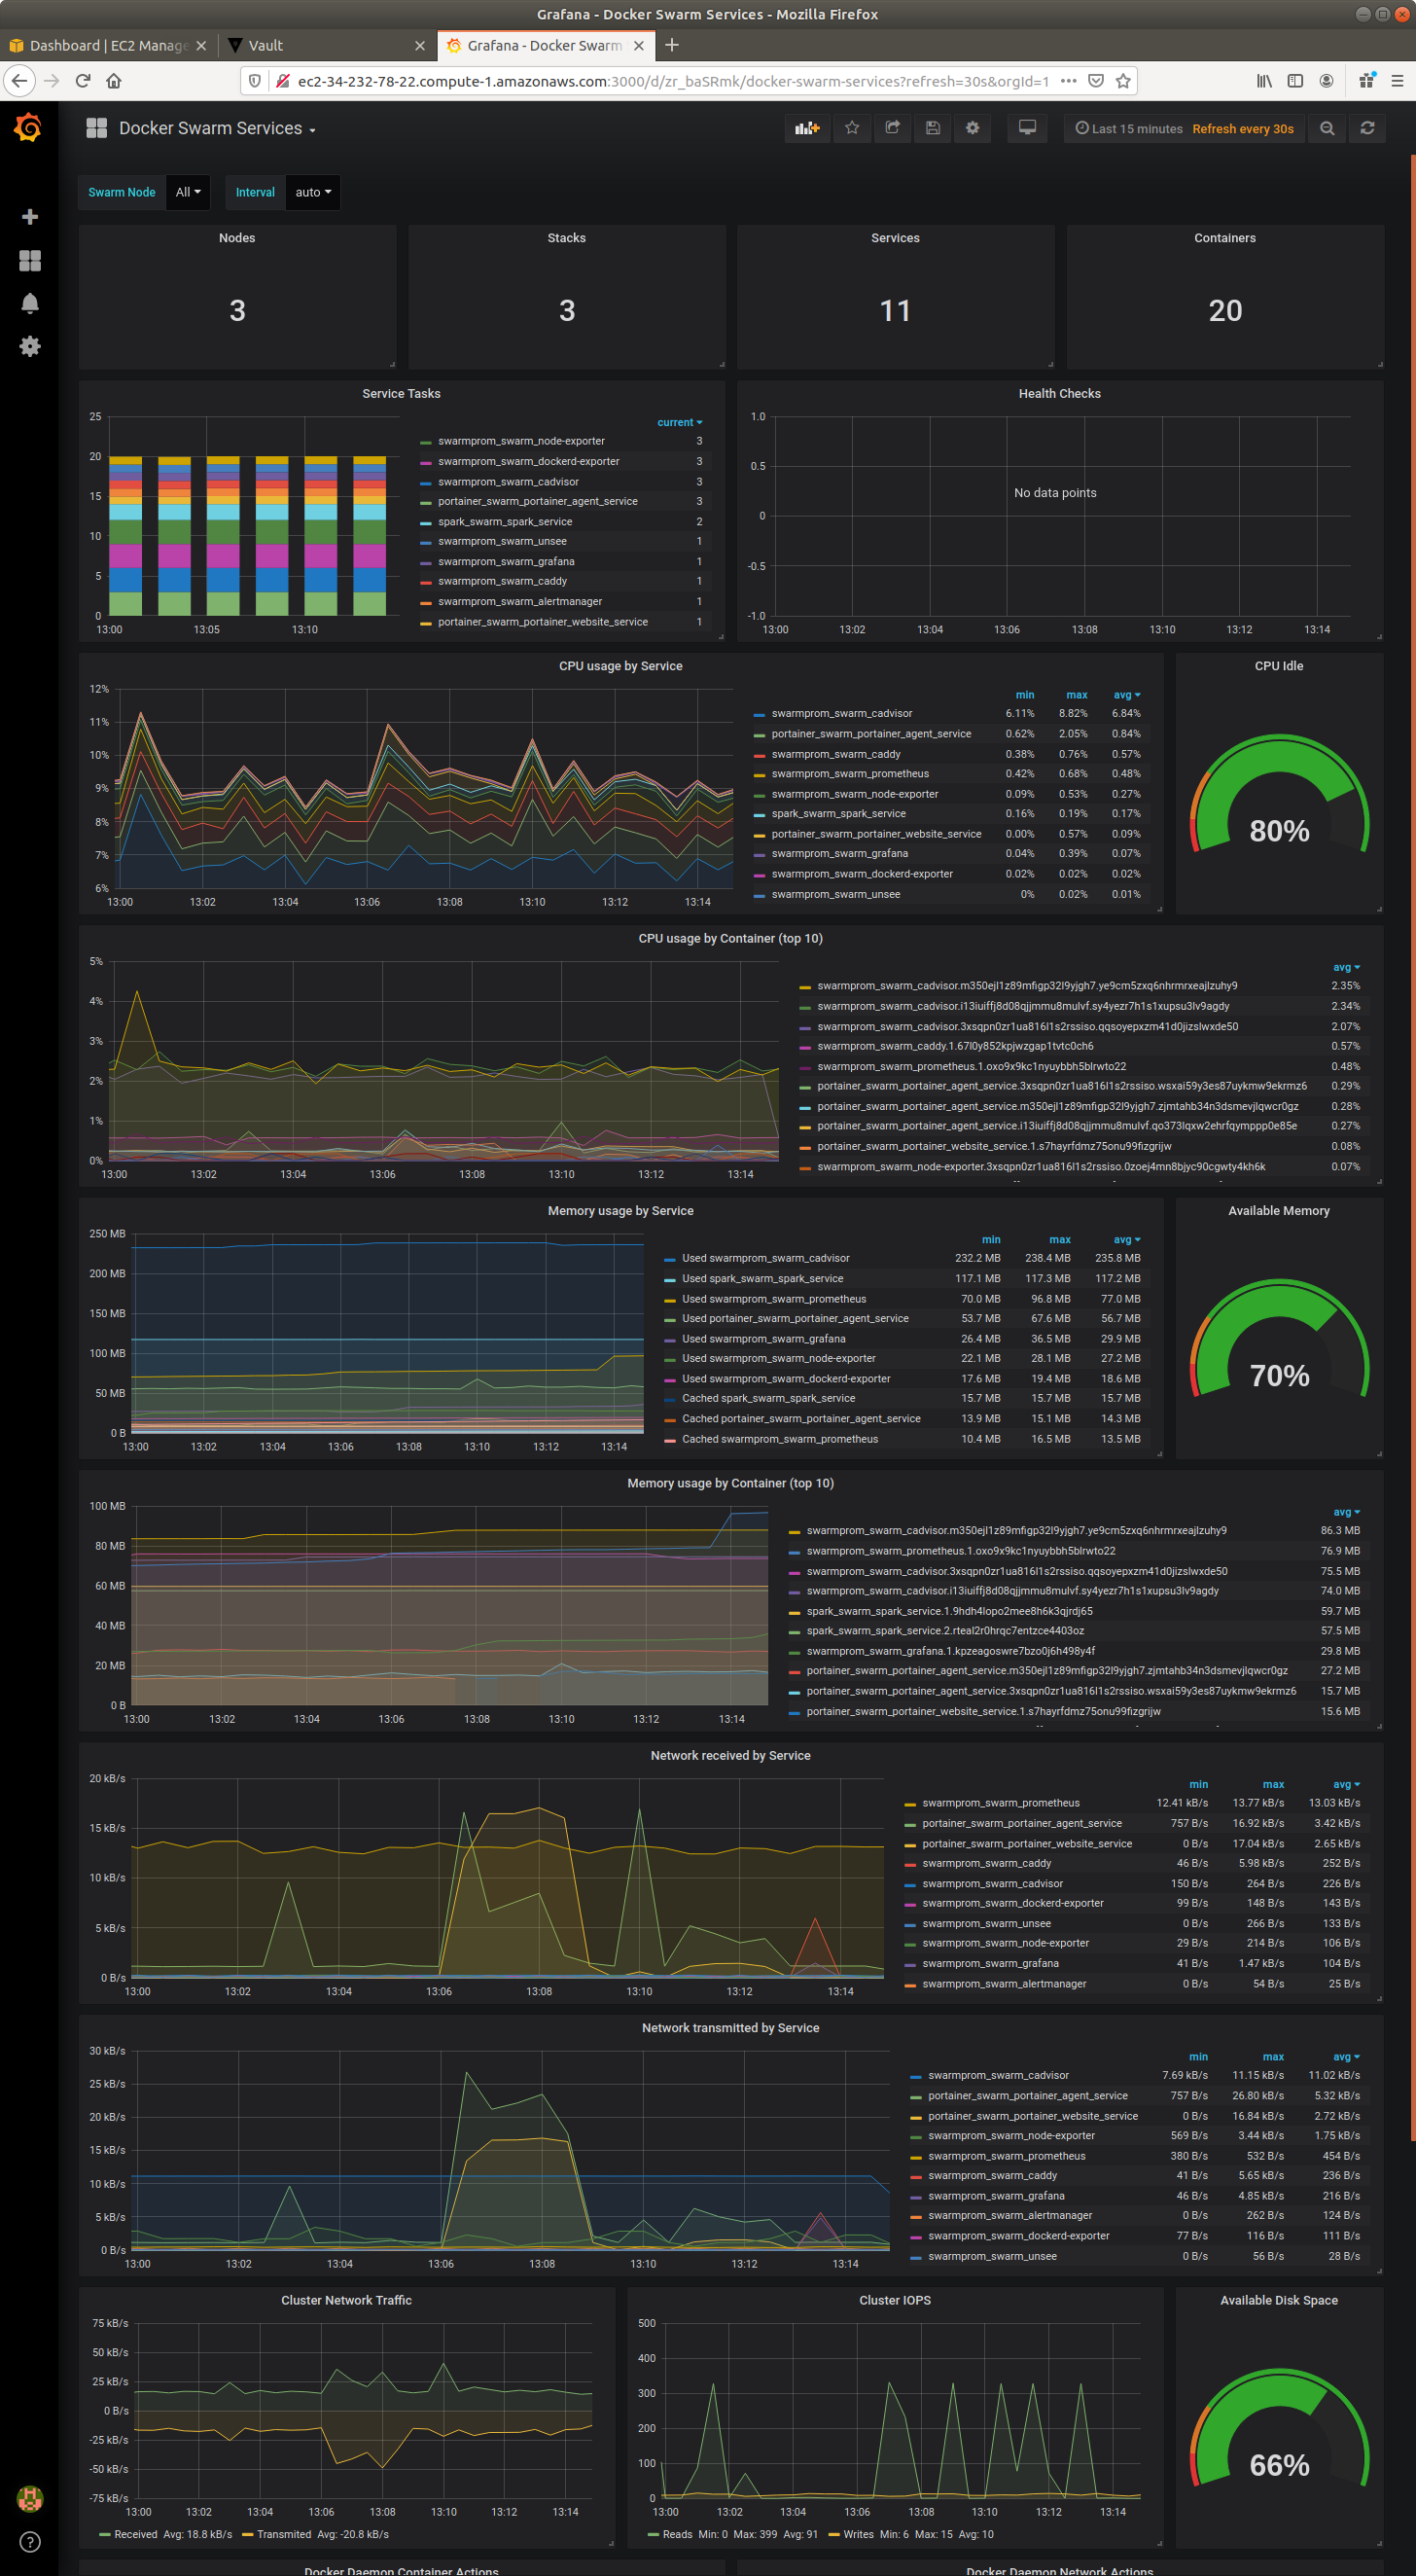Screen dimensions: 1416x2576
Task: Open CPU usage by Service panel title menu
Action: (620, 666)
